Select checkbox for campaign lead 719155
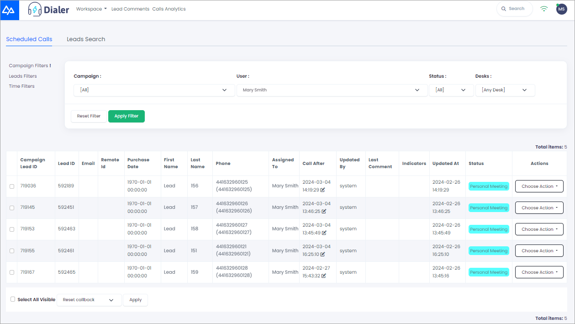Viewport: 575px width, 324px height. coord(12,251)
